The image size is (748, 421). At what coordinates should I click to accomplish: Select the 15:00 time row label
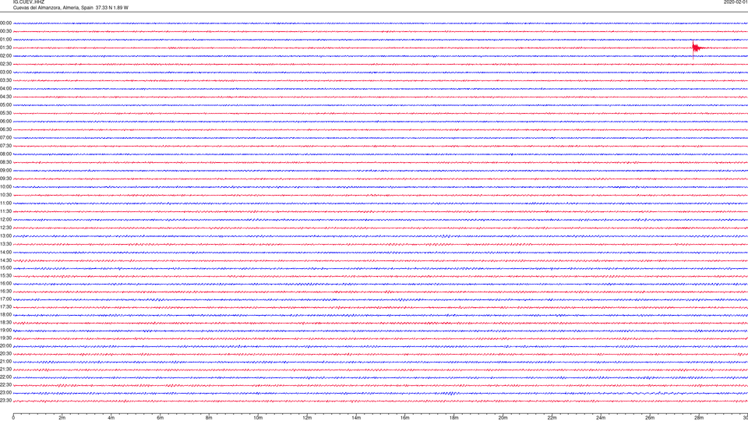coord(5,268)
